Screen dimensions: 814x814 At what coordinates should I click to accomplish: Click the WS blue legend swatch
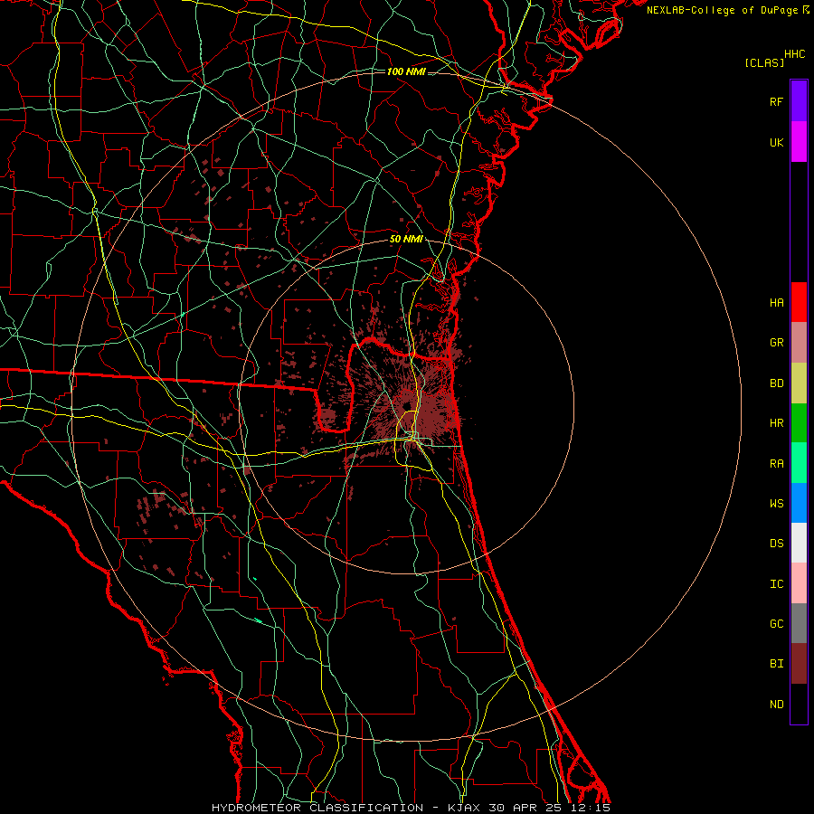point(799,503)
